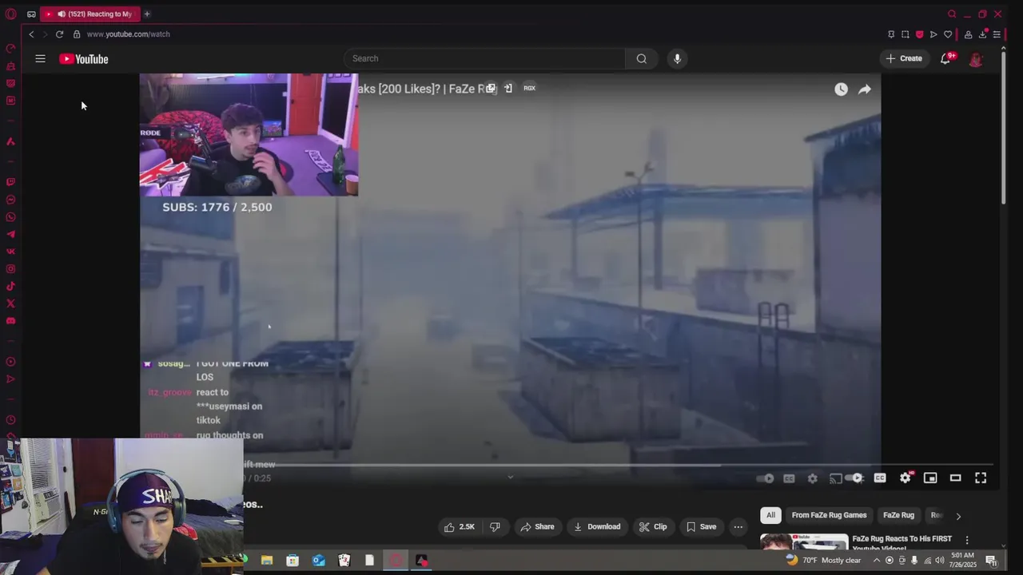Open TikTok in the Opera GX sidebar
The height and width of the screenshot is (575, 1023).
coord(10,286)
